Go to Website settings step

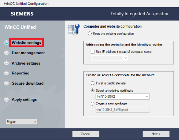[27, 43]
